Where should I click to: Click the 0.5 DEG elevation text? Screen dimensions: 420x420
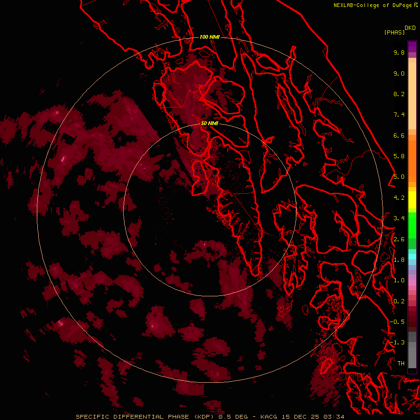point(233,417)
